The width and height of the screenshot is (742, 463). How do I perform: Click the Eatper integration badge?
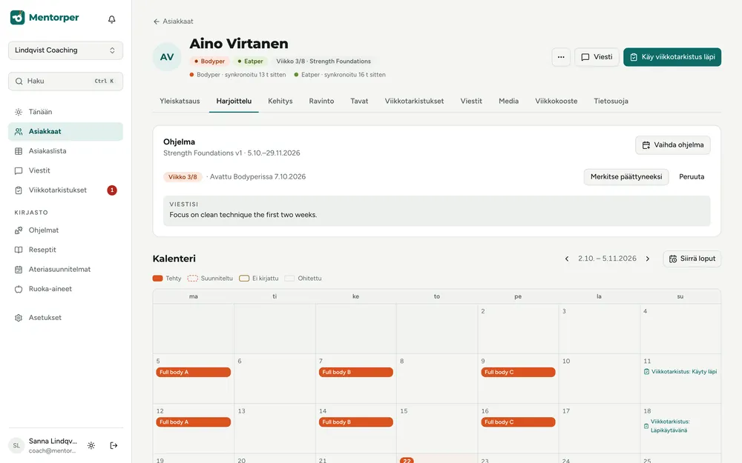coord(250,61)
